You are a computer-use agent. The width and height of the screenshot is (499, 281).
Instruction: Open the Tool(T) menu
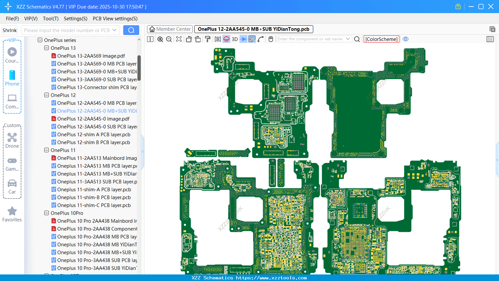[x=50, y=19]
